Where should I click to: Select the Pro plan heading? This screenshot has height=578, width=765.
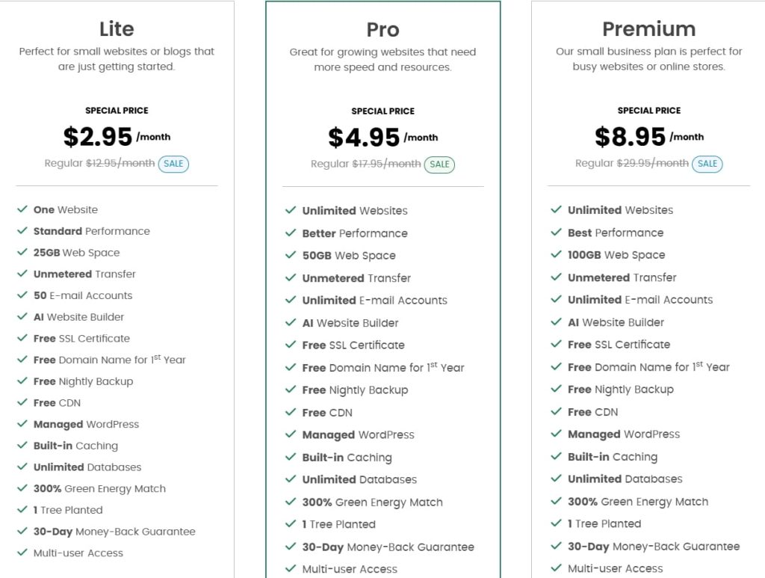(x=382, y=30)
